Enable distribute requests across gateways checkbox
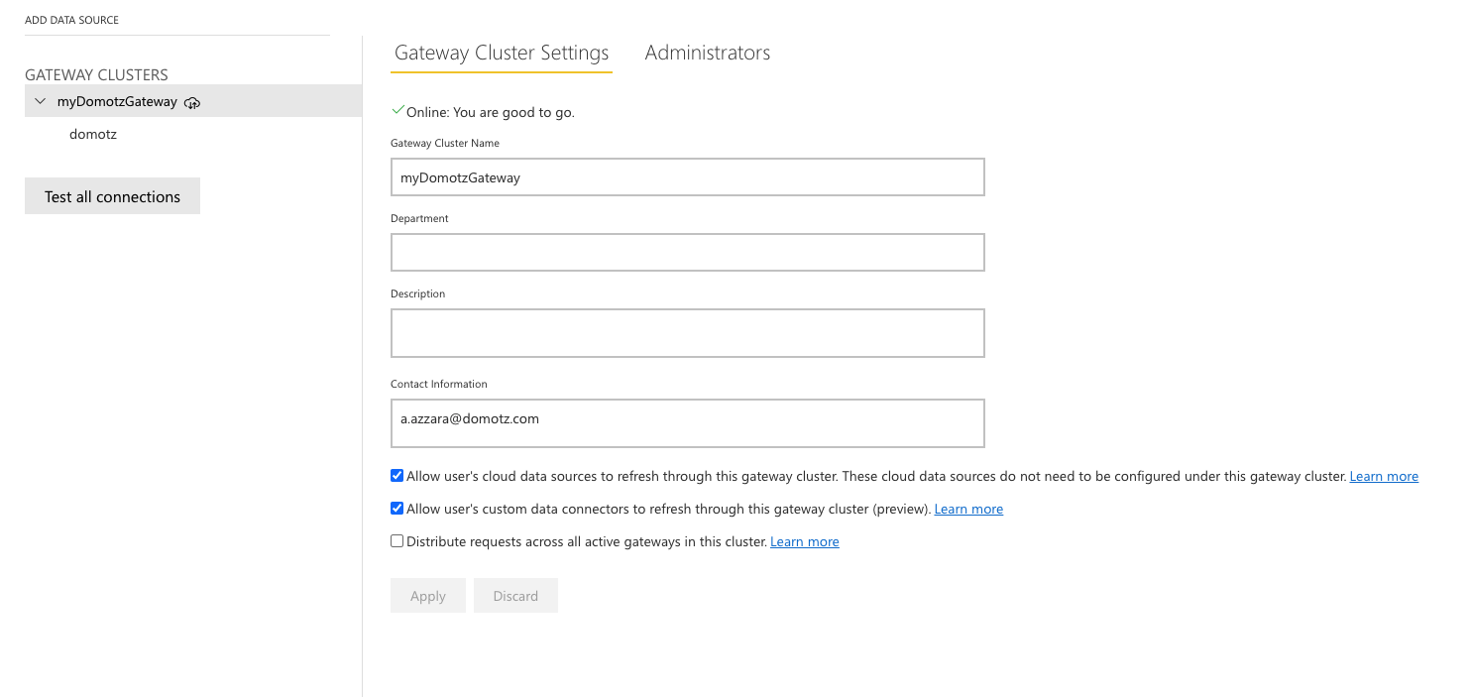Screen dimensions: 1471x697 397,541
